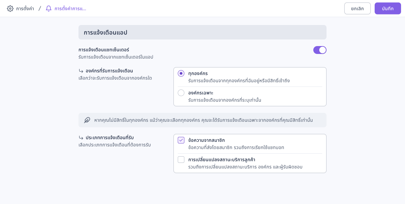The width and height of the screenshot is (405, 204).
Task: Click the info banner text หากคุณไม่มีสิทธิ์ในทุกองค์กร
Action: [203, 120]
